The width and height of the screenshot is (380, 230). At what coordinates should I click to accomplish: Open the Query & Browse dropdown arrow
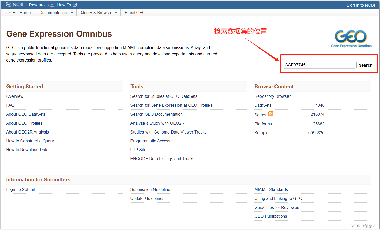[x=116, y=13]
